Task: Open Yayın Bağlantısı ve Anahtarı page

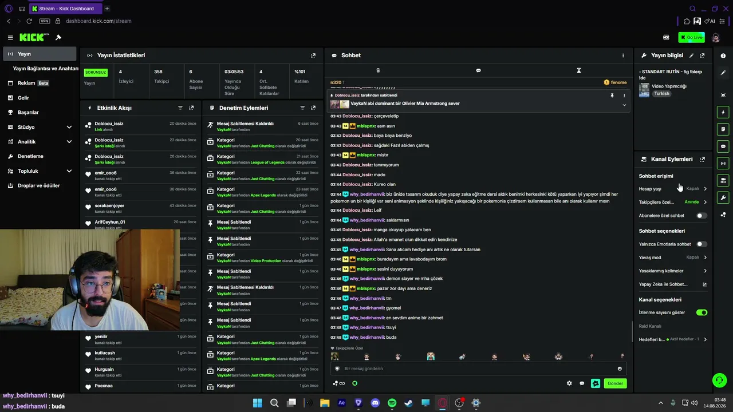Action: [45, 69]
